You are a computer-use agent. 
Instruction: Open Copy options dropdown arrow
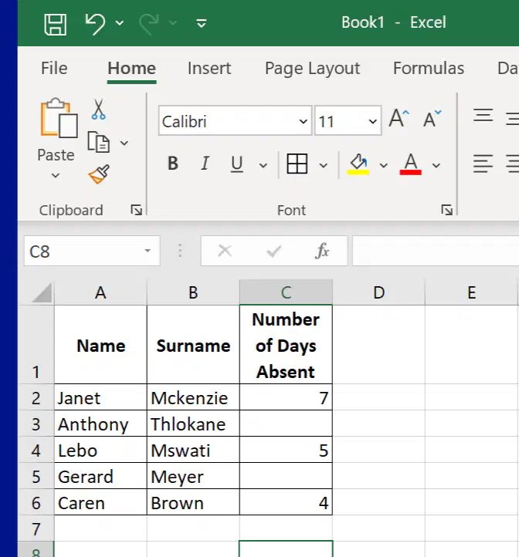pyautogui.click(x=124, y=143)
